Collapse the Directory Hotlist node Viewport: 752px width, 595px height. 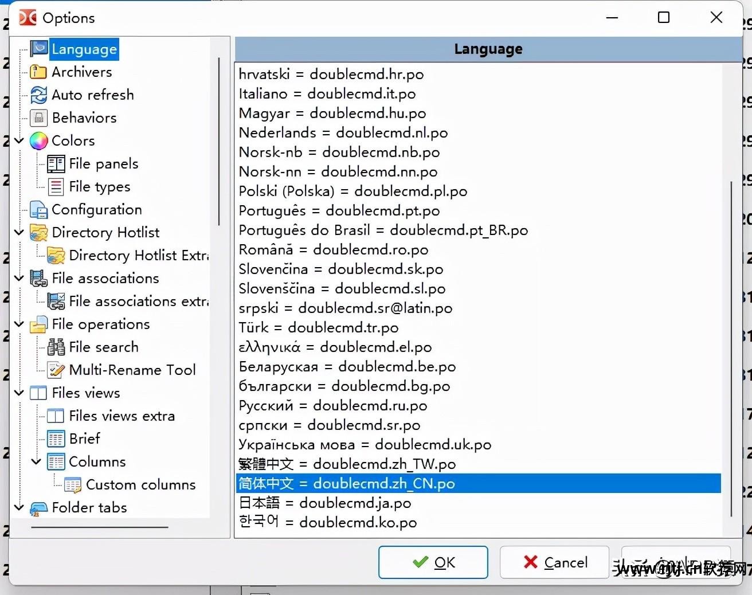coord(19,232)
